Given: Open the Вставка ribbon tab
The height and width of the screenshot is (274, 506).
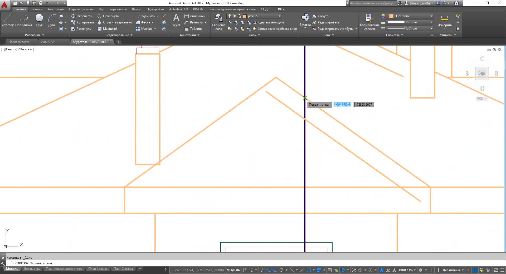Looking at the screenshot, I should pos(37,9).
